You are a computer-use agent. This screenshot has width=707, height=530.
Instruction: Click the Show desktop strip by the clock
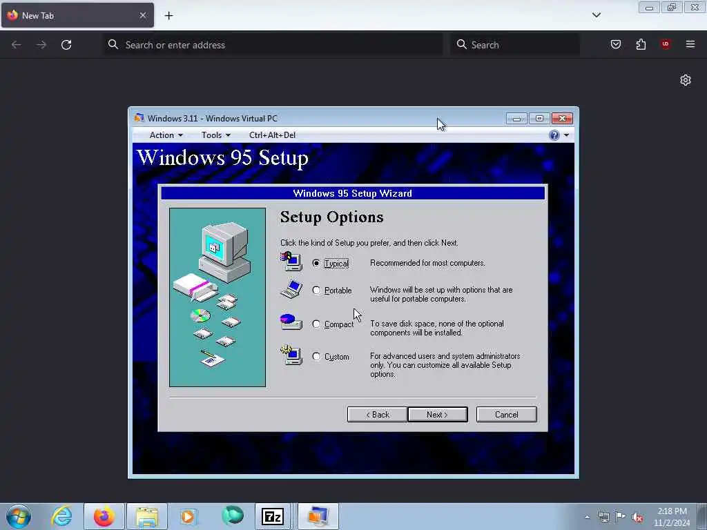tap(703, 516)
